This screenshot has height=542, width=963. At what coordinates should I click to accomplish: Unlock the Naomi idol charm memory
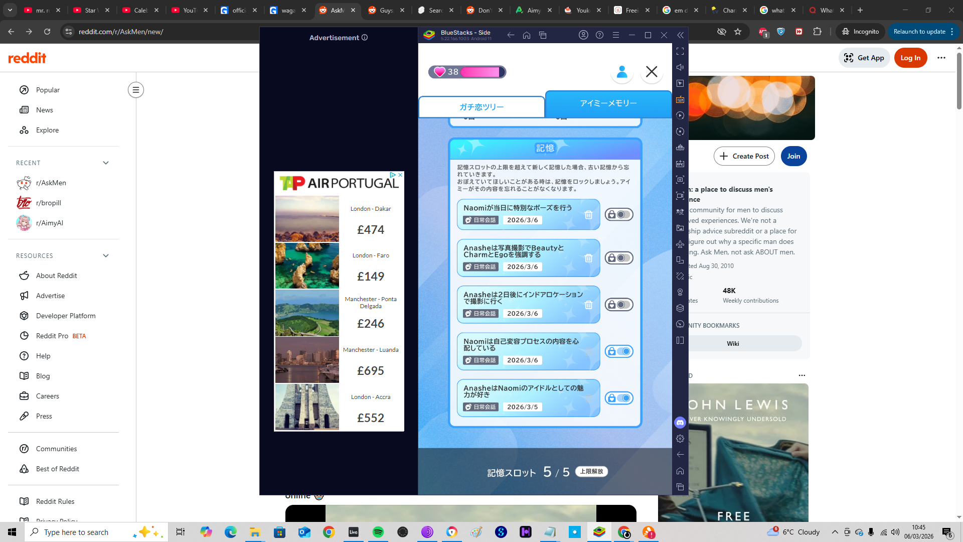click(x=619, y=398)
